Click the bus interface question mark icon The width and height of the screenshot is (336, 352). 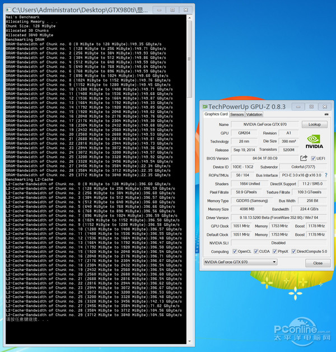coord(326,175)
